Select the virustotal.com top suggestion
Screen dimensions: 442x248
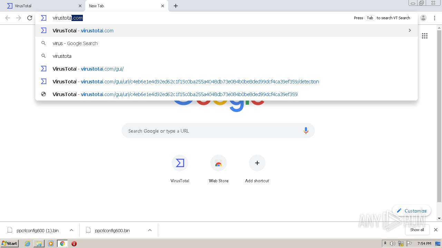(x=227, y=31)
